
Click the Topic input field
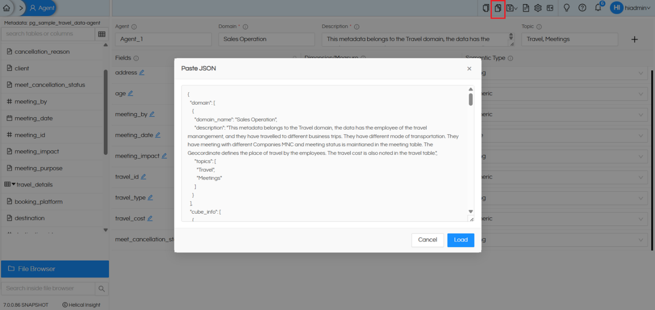point(570,40)
